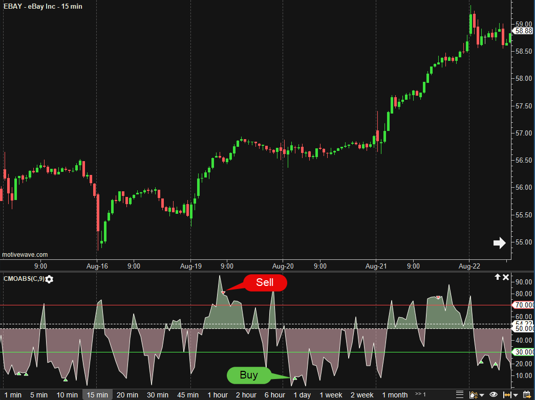Close the CMOABS study panel

point(506,277)
